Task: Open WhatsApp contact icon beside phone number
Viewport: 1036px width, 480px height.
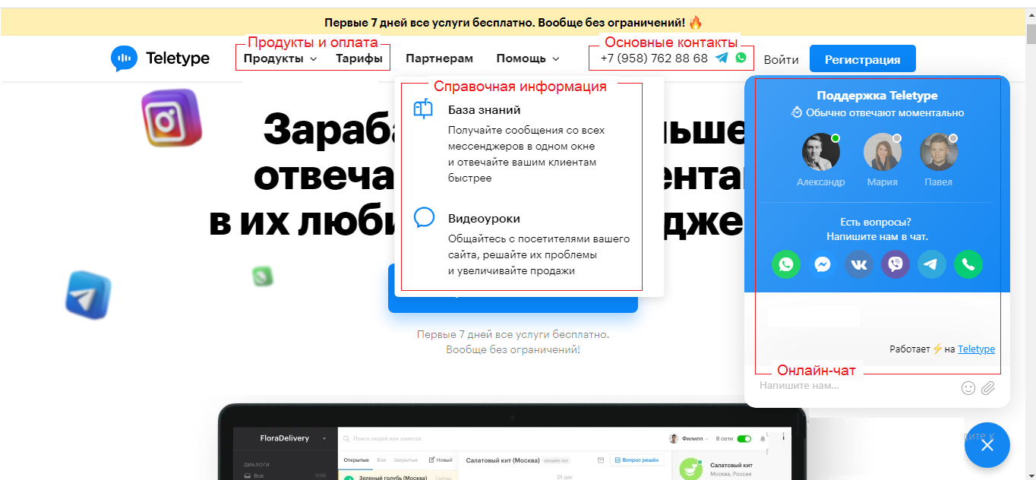Action: point(741,58)
